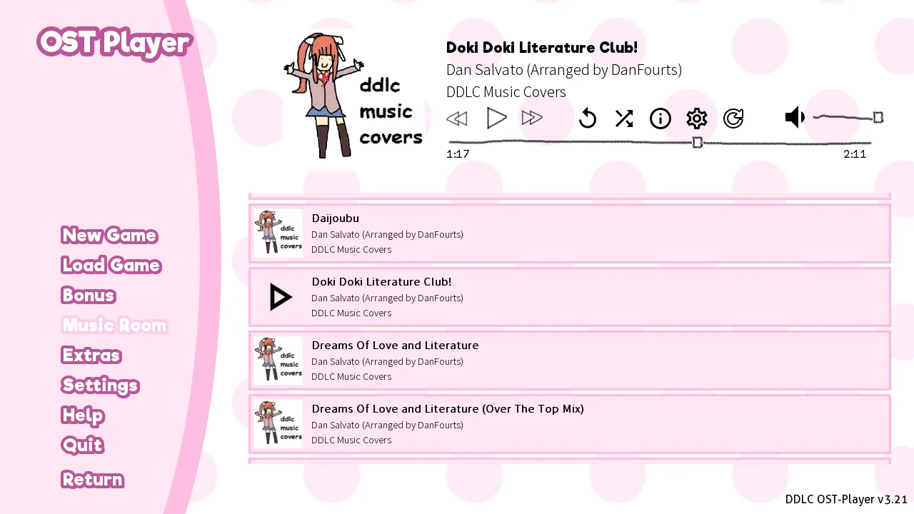914x514 pixels.
Task: Click the large play button icon
Action: (x=497, y=118)
